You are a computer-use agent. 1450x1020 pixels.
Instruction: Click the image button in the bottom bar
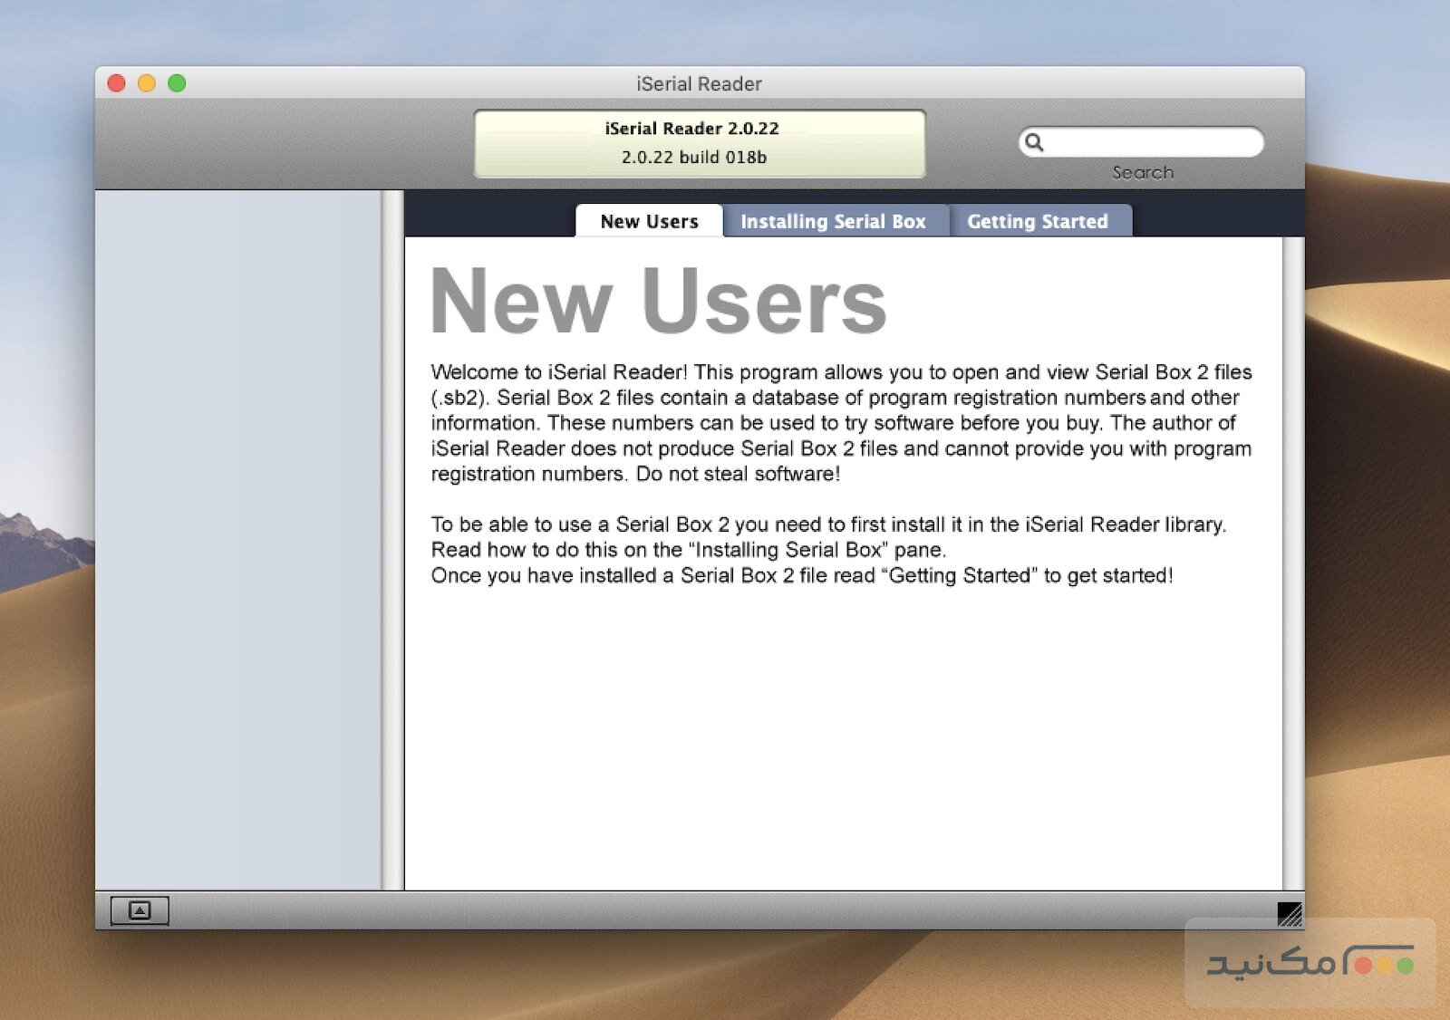[x=140, y=910]
